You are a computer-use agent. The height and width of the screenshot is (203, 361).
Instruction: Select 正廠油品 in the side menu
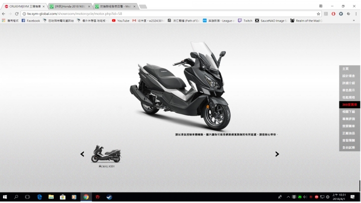tap(349, 133)
